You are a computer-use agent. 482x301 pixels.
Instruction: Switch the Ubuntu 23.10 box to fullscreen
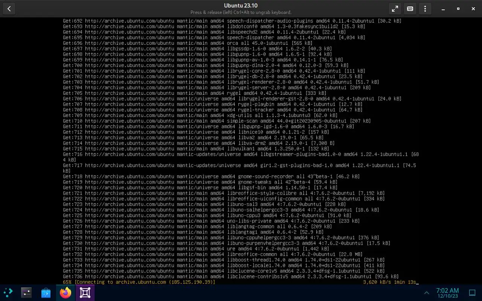[395, 9]
